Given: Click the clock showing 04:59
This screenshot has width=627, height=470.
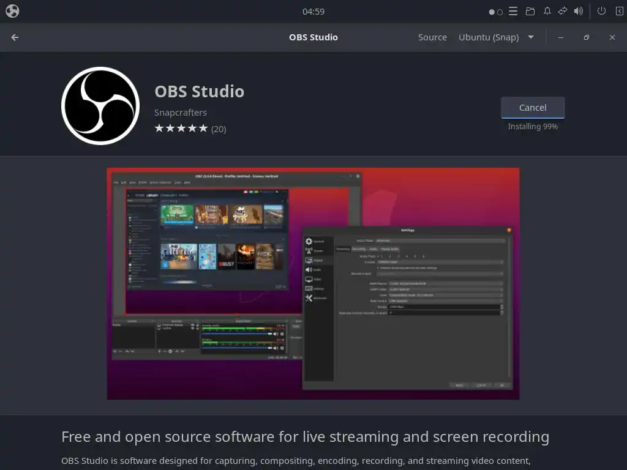Looking at the screenshot, I should (x=313, y=12).
